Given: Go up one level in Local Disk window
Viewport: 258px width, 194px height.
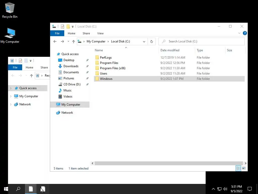Looking at the screenshot, I should [x=74, y=42].
